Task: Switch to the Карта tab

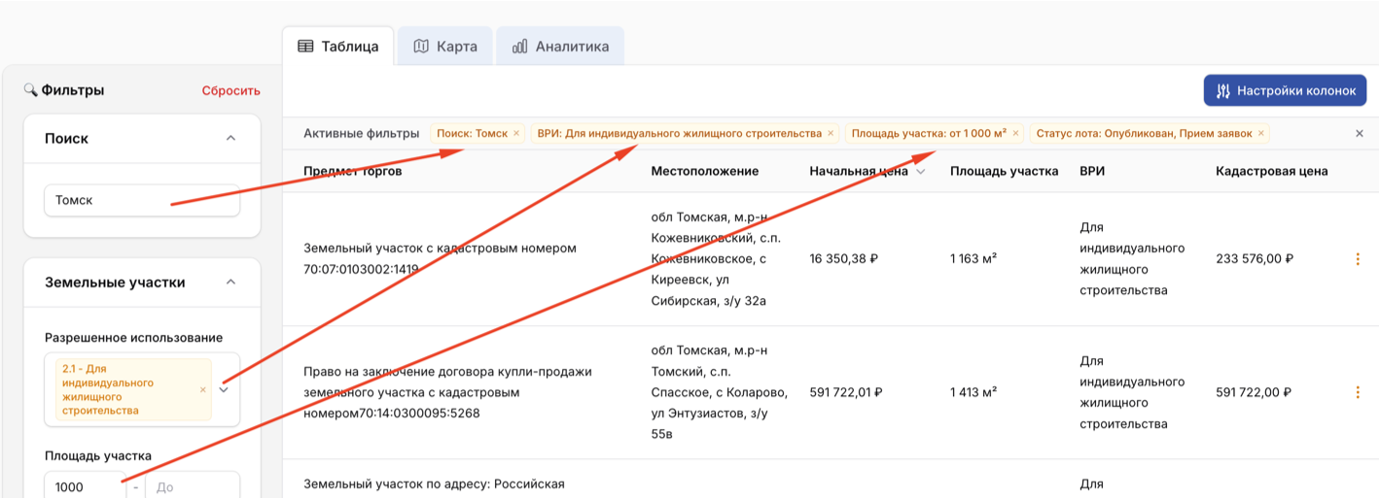Action: pyautogui.click(x=444, y=47)
